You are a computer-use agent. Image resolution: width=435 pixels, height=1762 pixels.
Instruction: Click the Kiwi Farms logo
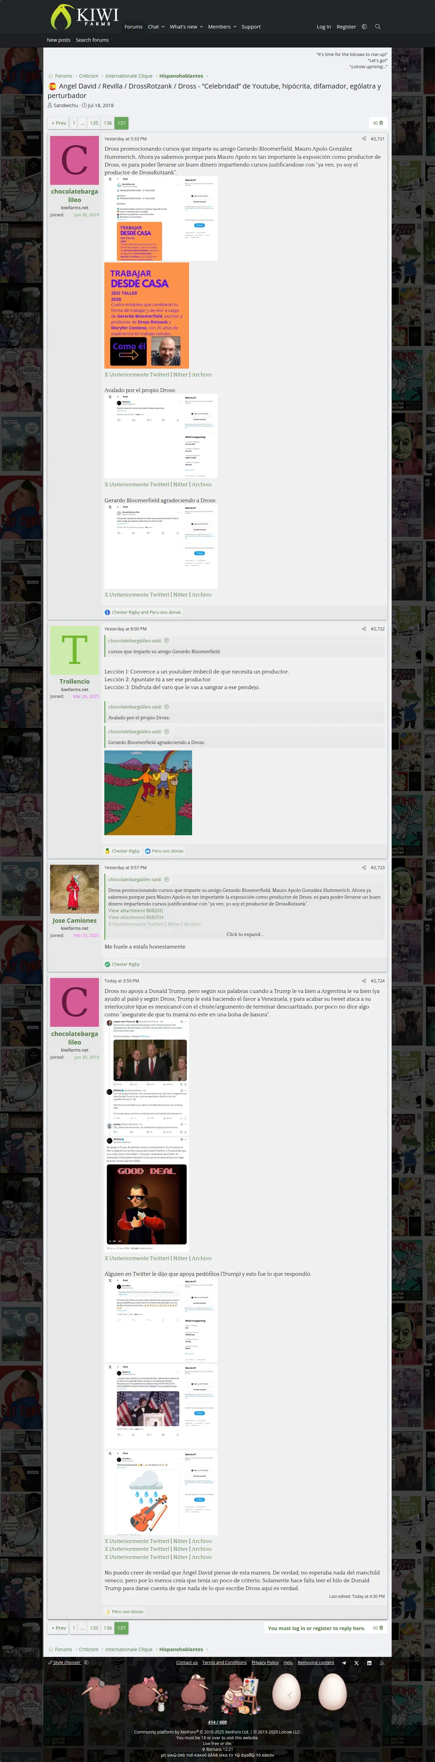tap(85, 16)
